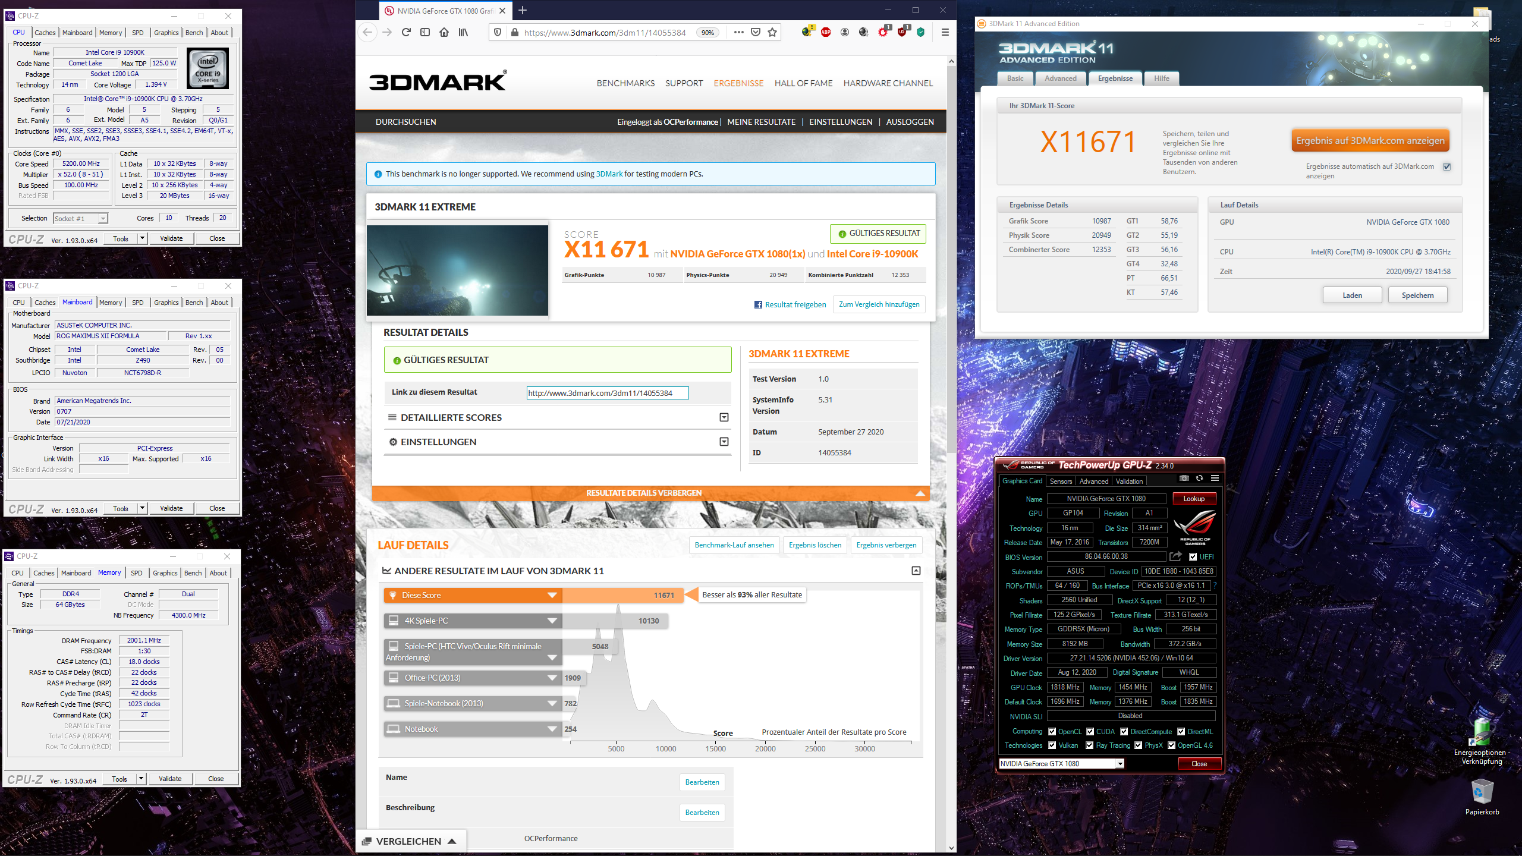Viewport: 1522px width, 856px height.
Task: Click the result link URL field
Action: 608,393
